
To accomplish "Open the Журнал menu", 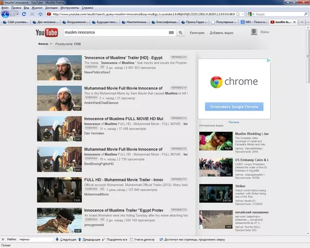I will 37,8.
